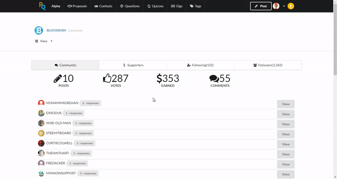Open the Proposals page

77,6
